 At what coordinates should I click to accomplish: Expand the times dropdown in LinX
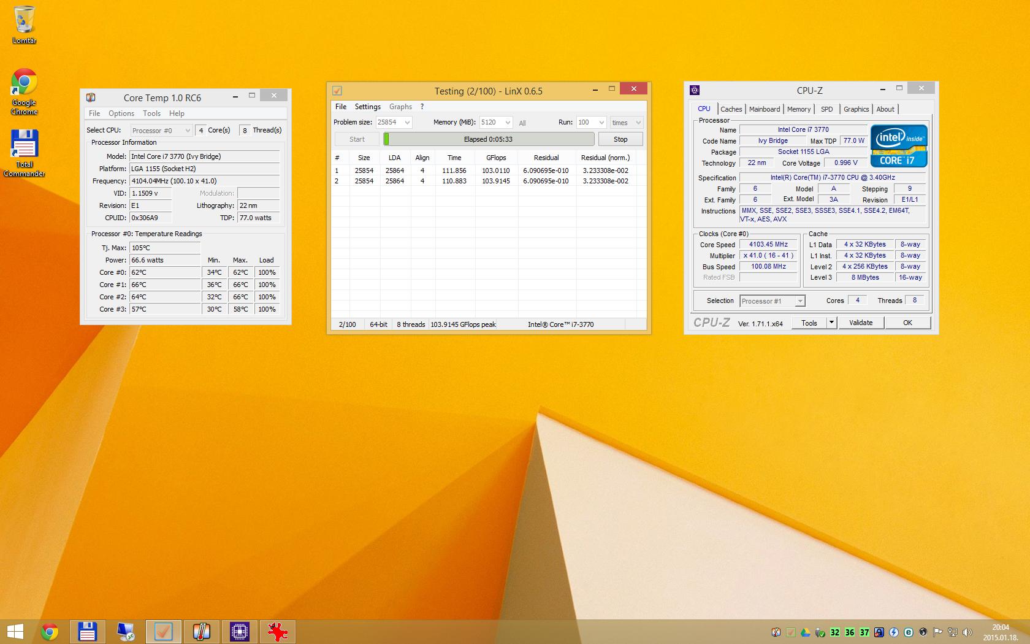pos(638,122)
